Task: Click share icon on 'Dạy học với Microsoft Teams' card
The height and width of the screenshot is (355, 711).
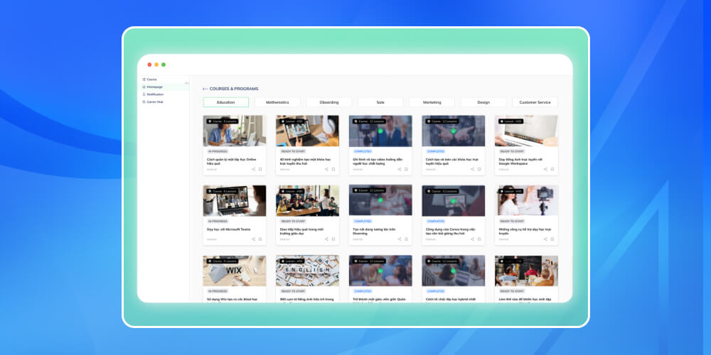Action: coord(254,239)
